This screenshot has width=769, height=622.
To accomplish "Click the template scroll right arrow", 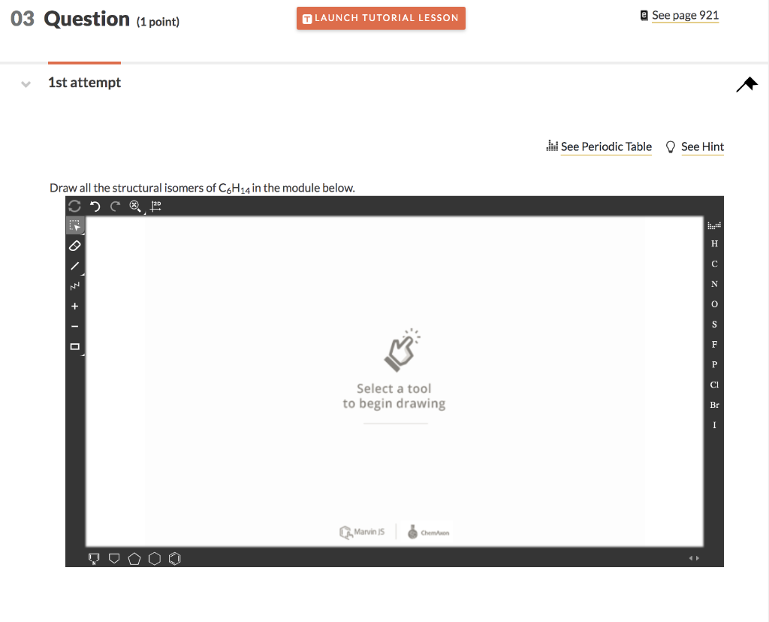I will [x=698, y=557].
